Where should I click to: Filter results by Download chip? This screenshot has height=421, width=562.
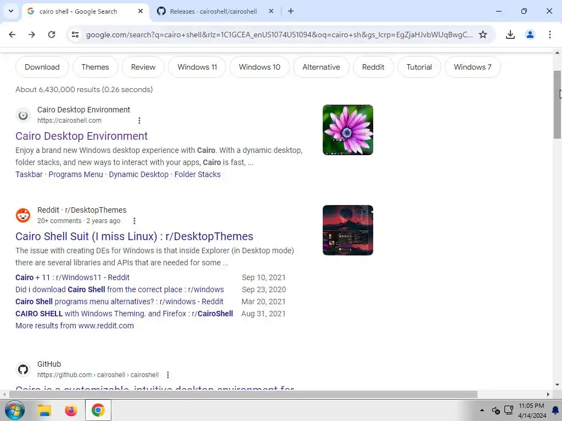click(42, 67)
